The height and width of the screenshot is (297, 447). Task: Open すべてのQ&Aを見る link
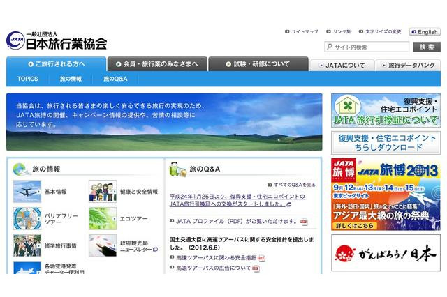click(x=295, y=185)
